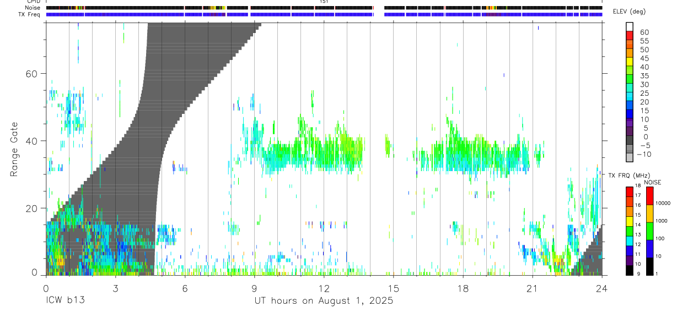
Task: Click the ELEV legend label '30'
Action: point(644,84)
